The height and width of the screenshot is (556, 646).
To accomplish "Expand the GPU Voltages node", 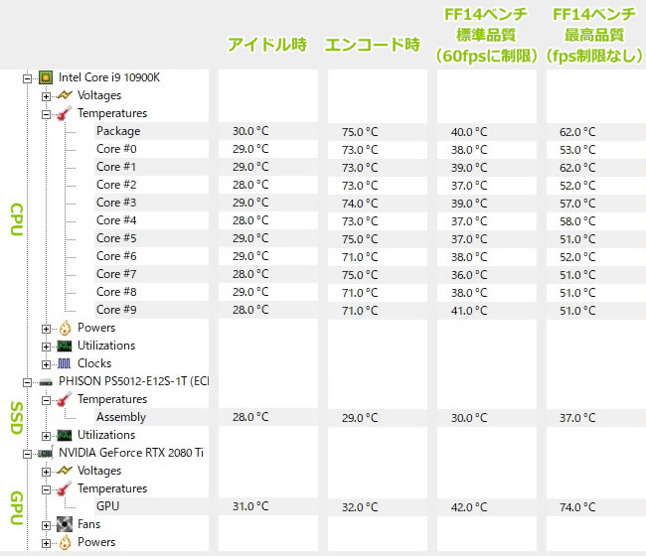I will point(46,472).
